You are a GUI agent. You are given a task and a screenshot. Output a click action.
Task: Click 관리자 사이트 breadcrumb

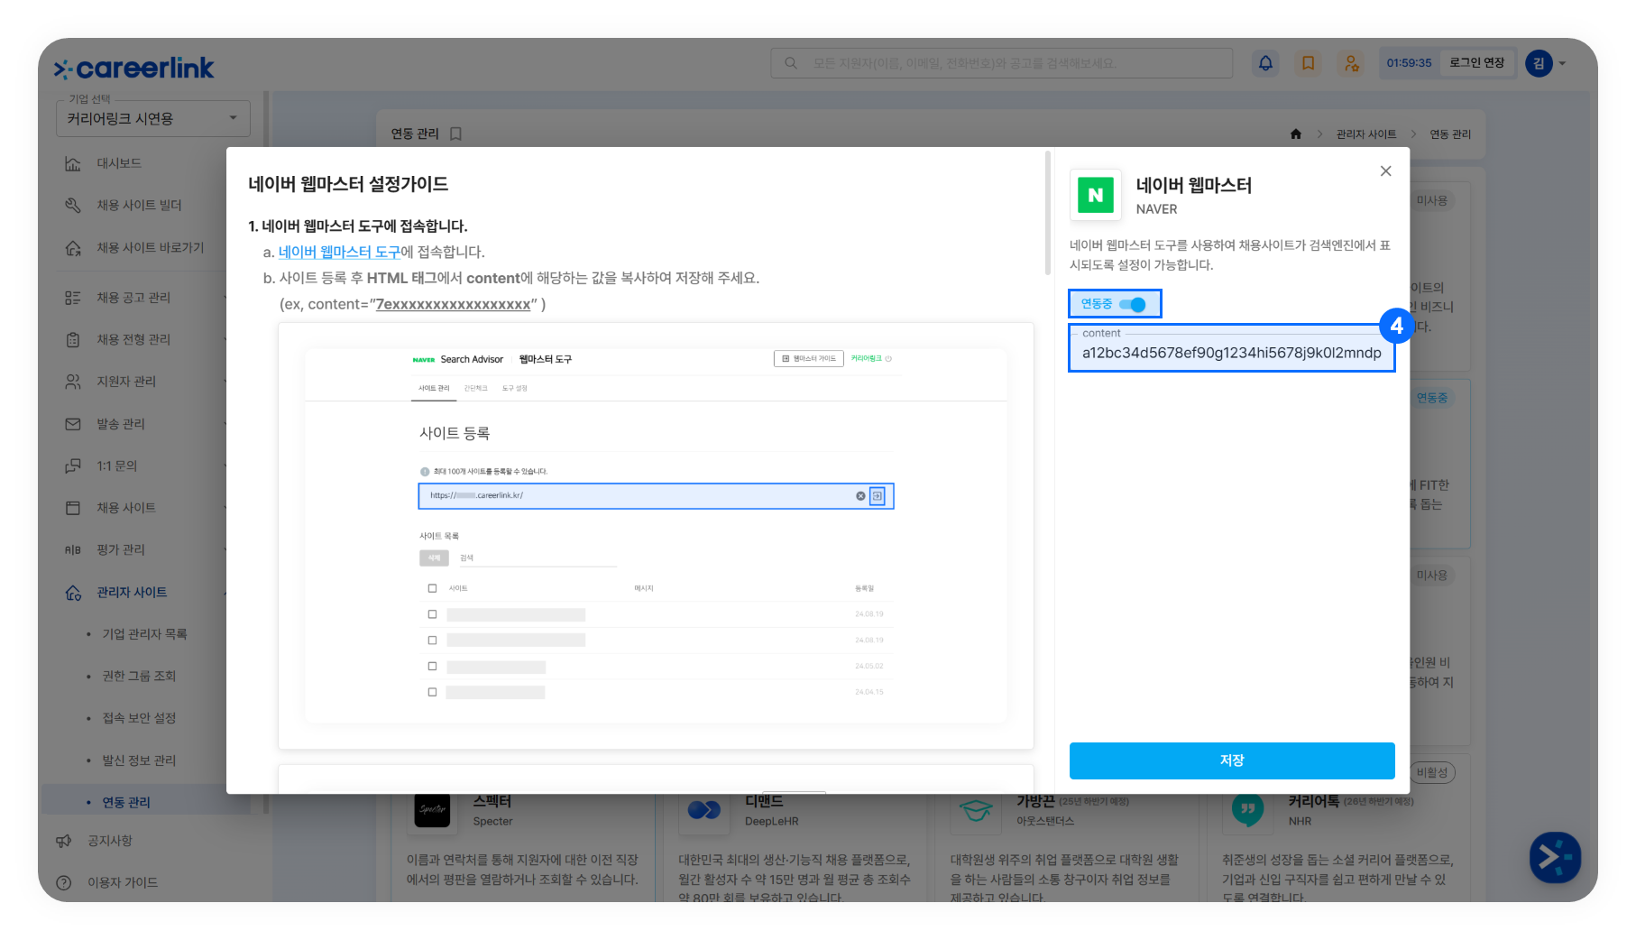pos(1366,134)
